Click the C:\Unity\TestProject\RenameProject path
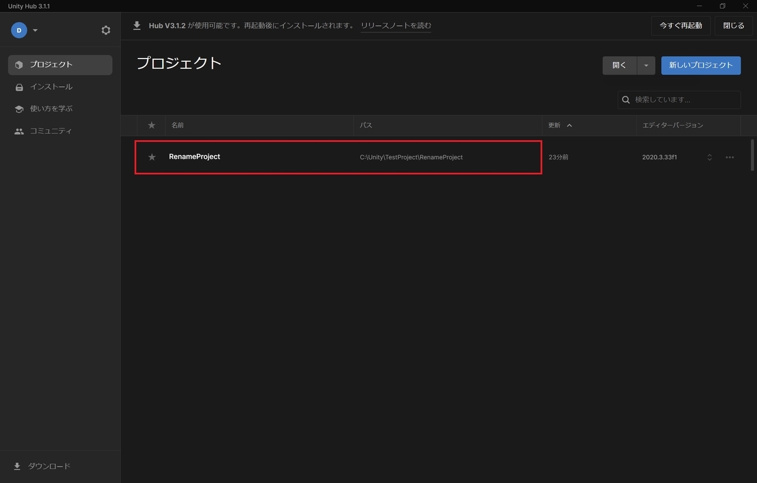757x483 pixels. 411,157
